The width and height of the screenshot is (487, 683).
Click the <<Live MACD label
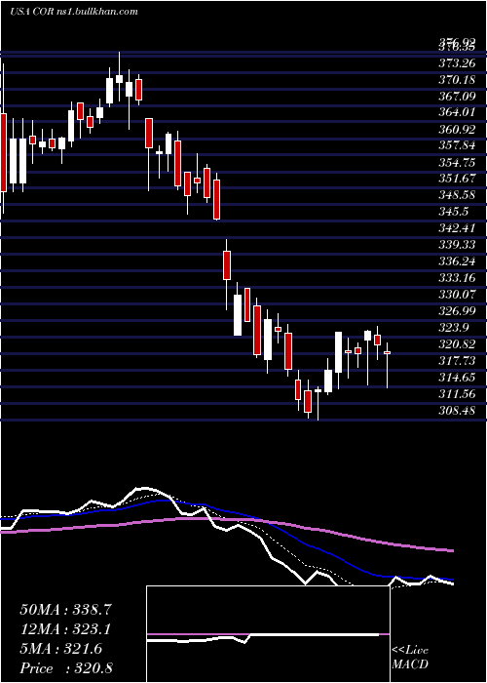tap(410, 658)
